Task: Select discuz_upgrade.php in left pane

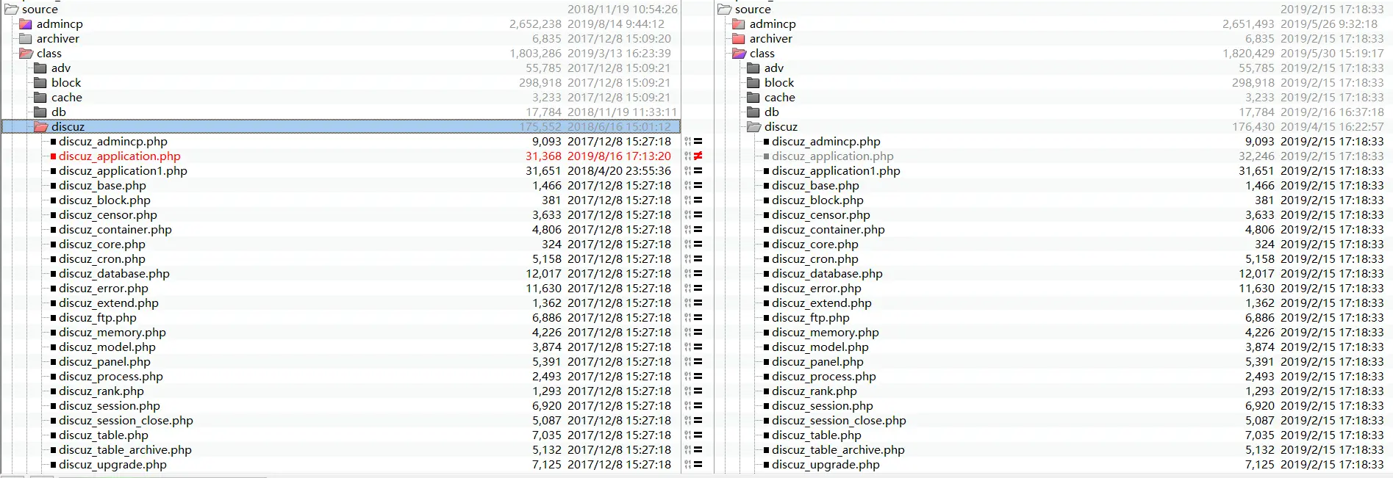Action: [x=113, y=465]
